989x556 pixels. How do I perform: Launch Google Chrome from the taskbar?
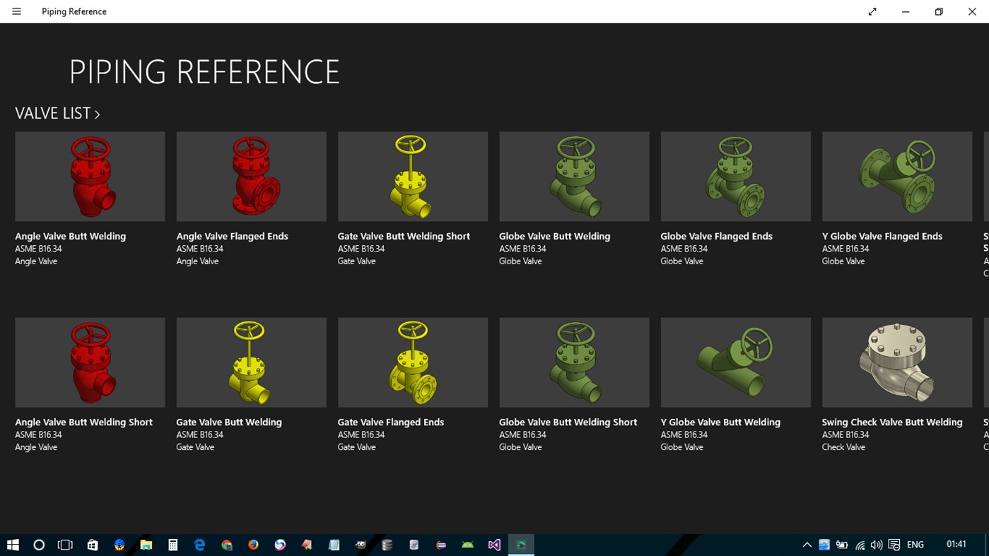226,544
